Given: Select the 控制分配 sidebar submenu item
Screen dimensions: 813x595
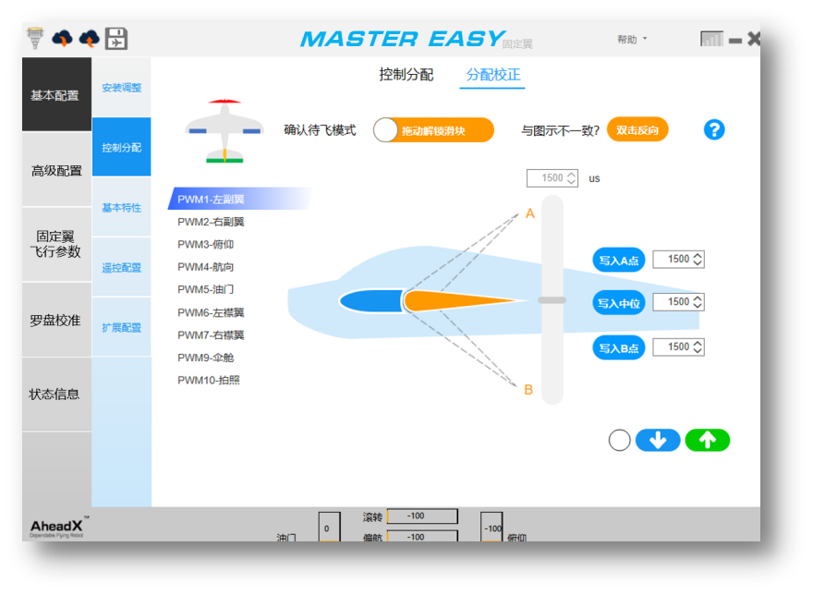Looking at the screenshot, I should click(121, 147).
